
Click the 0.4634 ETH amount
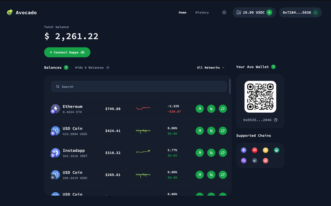tap(72, 112)
